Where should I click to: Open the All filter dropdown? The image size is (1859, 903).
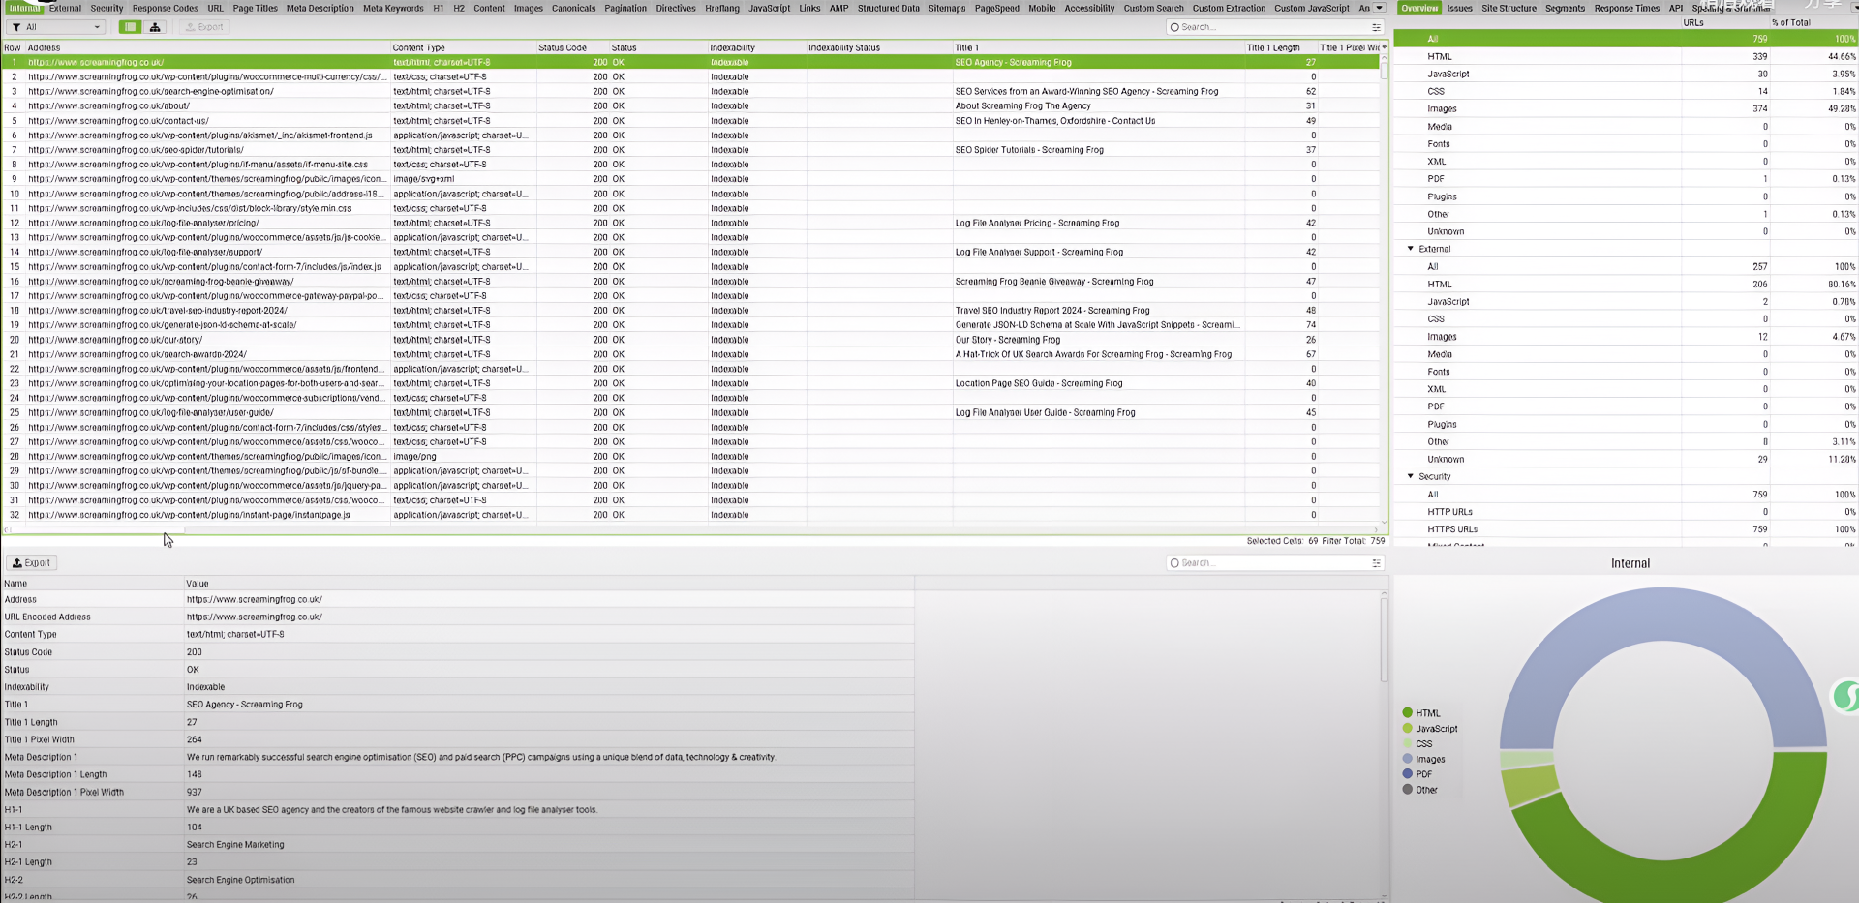point(56,27)
